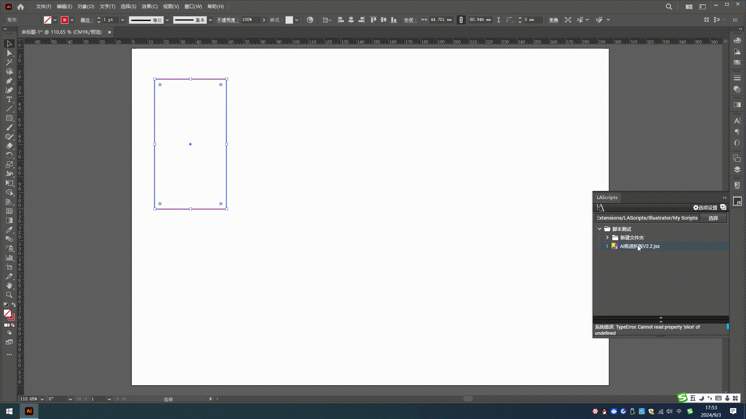Image resolution: width=746 pixels, height=419 pixels.
Task: Switch to None color mode
Action: pos(13,325)
